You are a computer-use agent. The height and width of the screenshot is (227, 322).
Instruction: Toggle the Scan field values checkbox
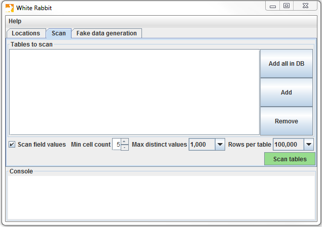pyautogui.click(x=12, y=145)
